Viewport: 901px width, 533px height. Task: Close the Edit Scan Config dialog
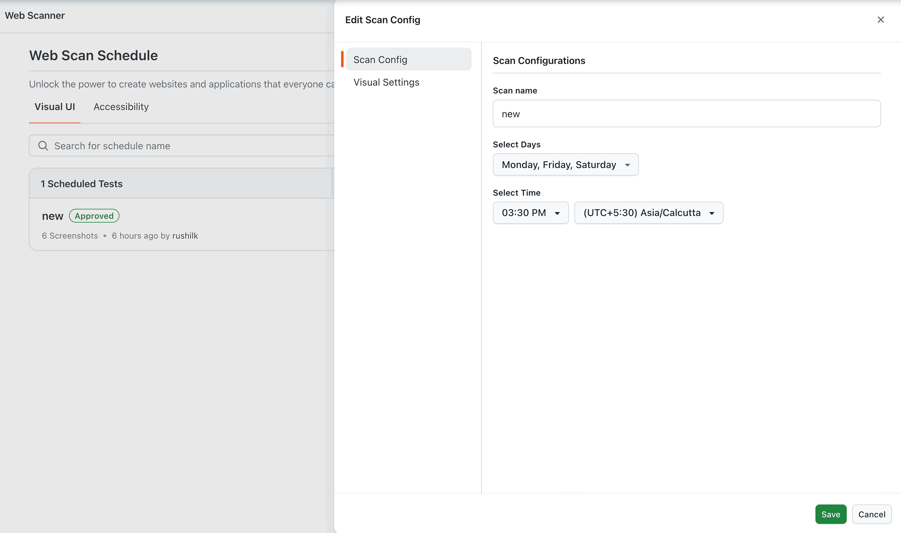pyautogui.click(x=880, y=20)
